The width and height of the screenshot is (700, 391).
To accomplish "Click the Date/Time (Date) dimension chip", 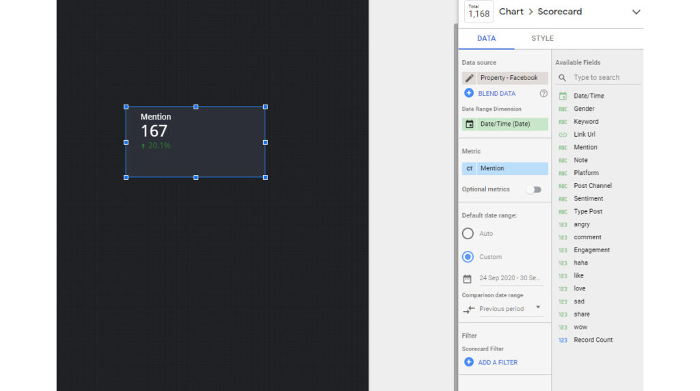I will (505, 124).
